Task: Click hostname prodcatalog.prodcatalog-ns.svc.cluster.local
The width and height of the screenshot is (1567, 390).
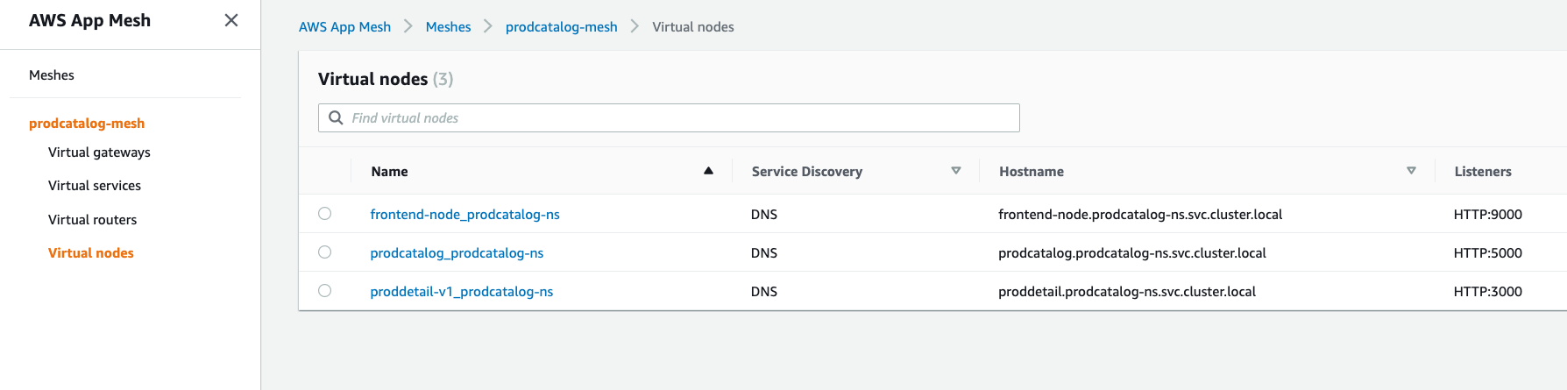Action: [1132, 253]
